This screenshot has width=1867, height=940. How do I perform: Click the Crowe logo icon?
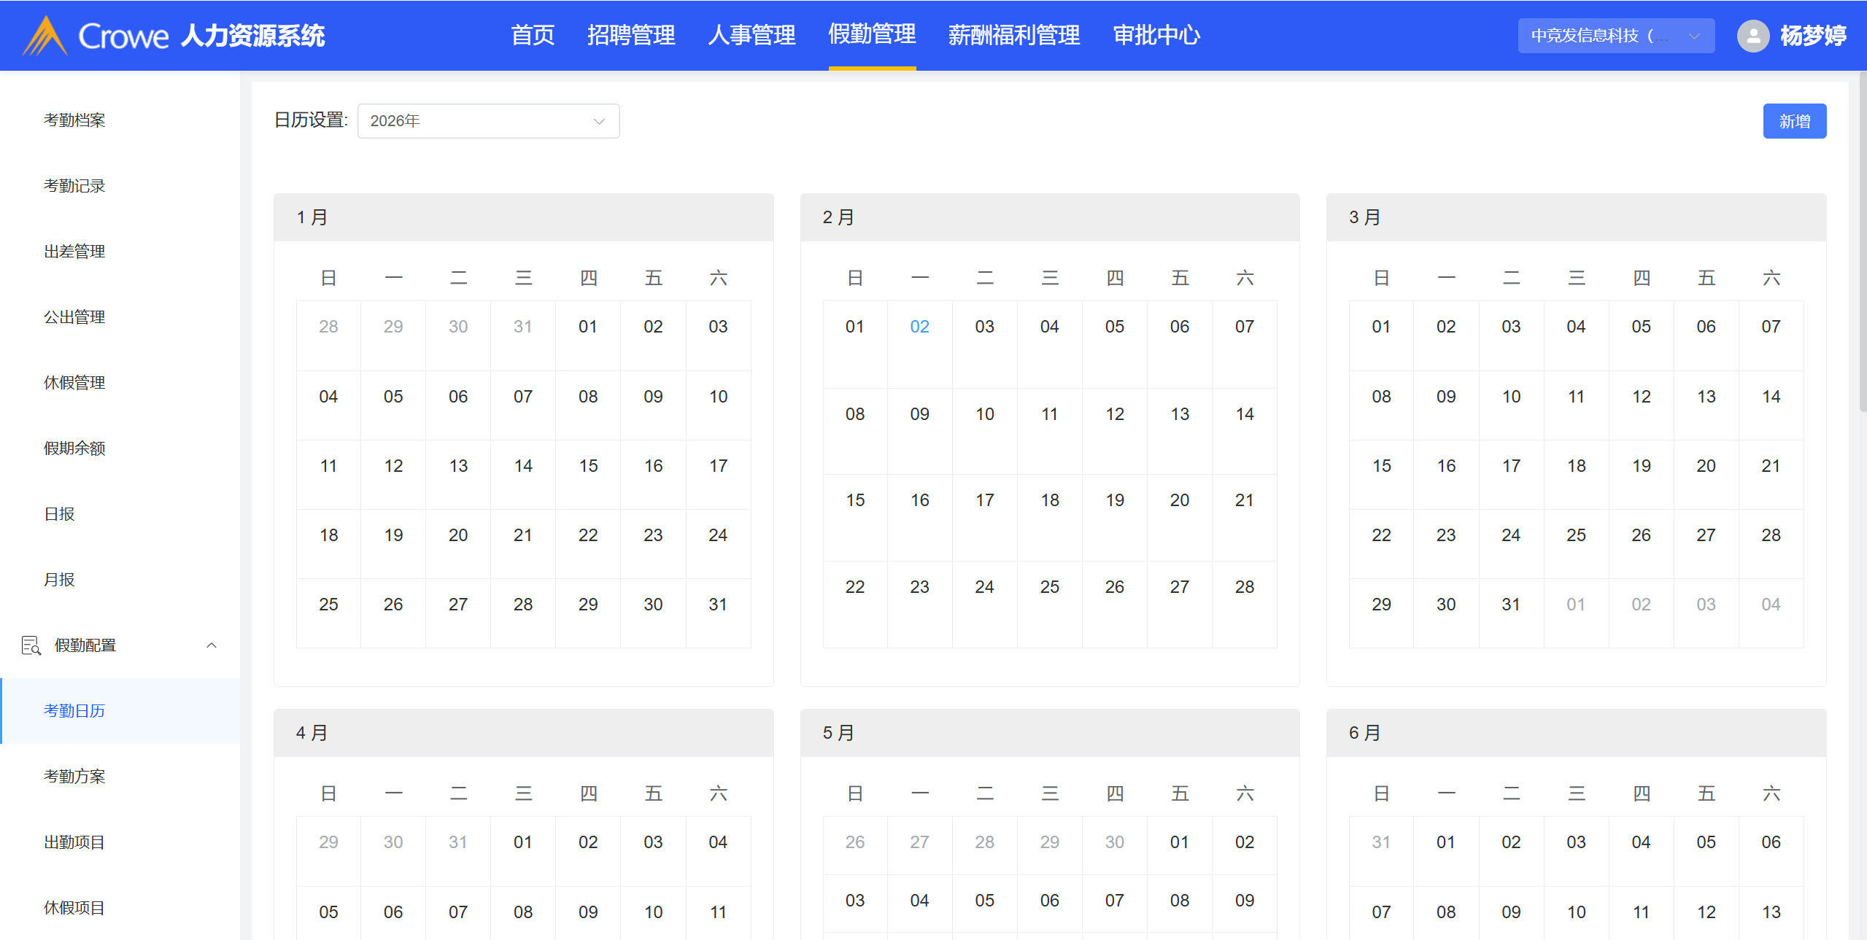coord(45,36)
